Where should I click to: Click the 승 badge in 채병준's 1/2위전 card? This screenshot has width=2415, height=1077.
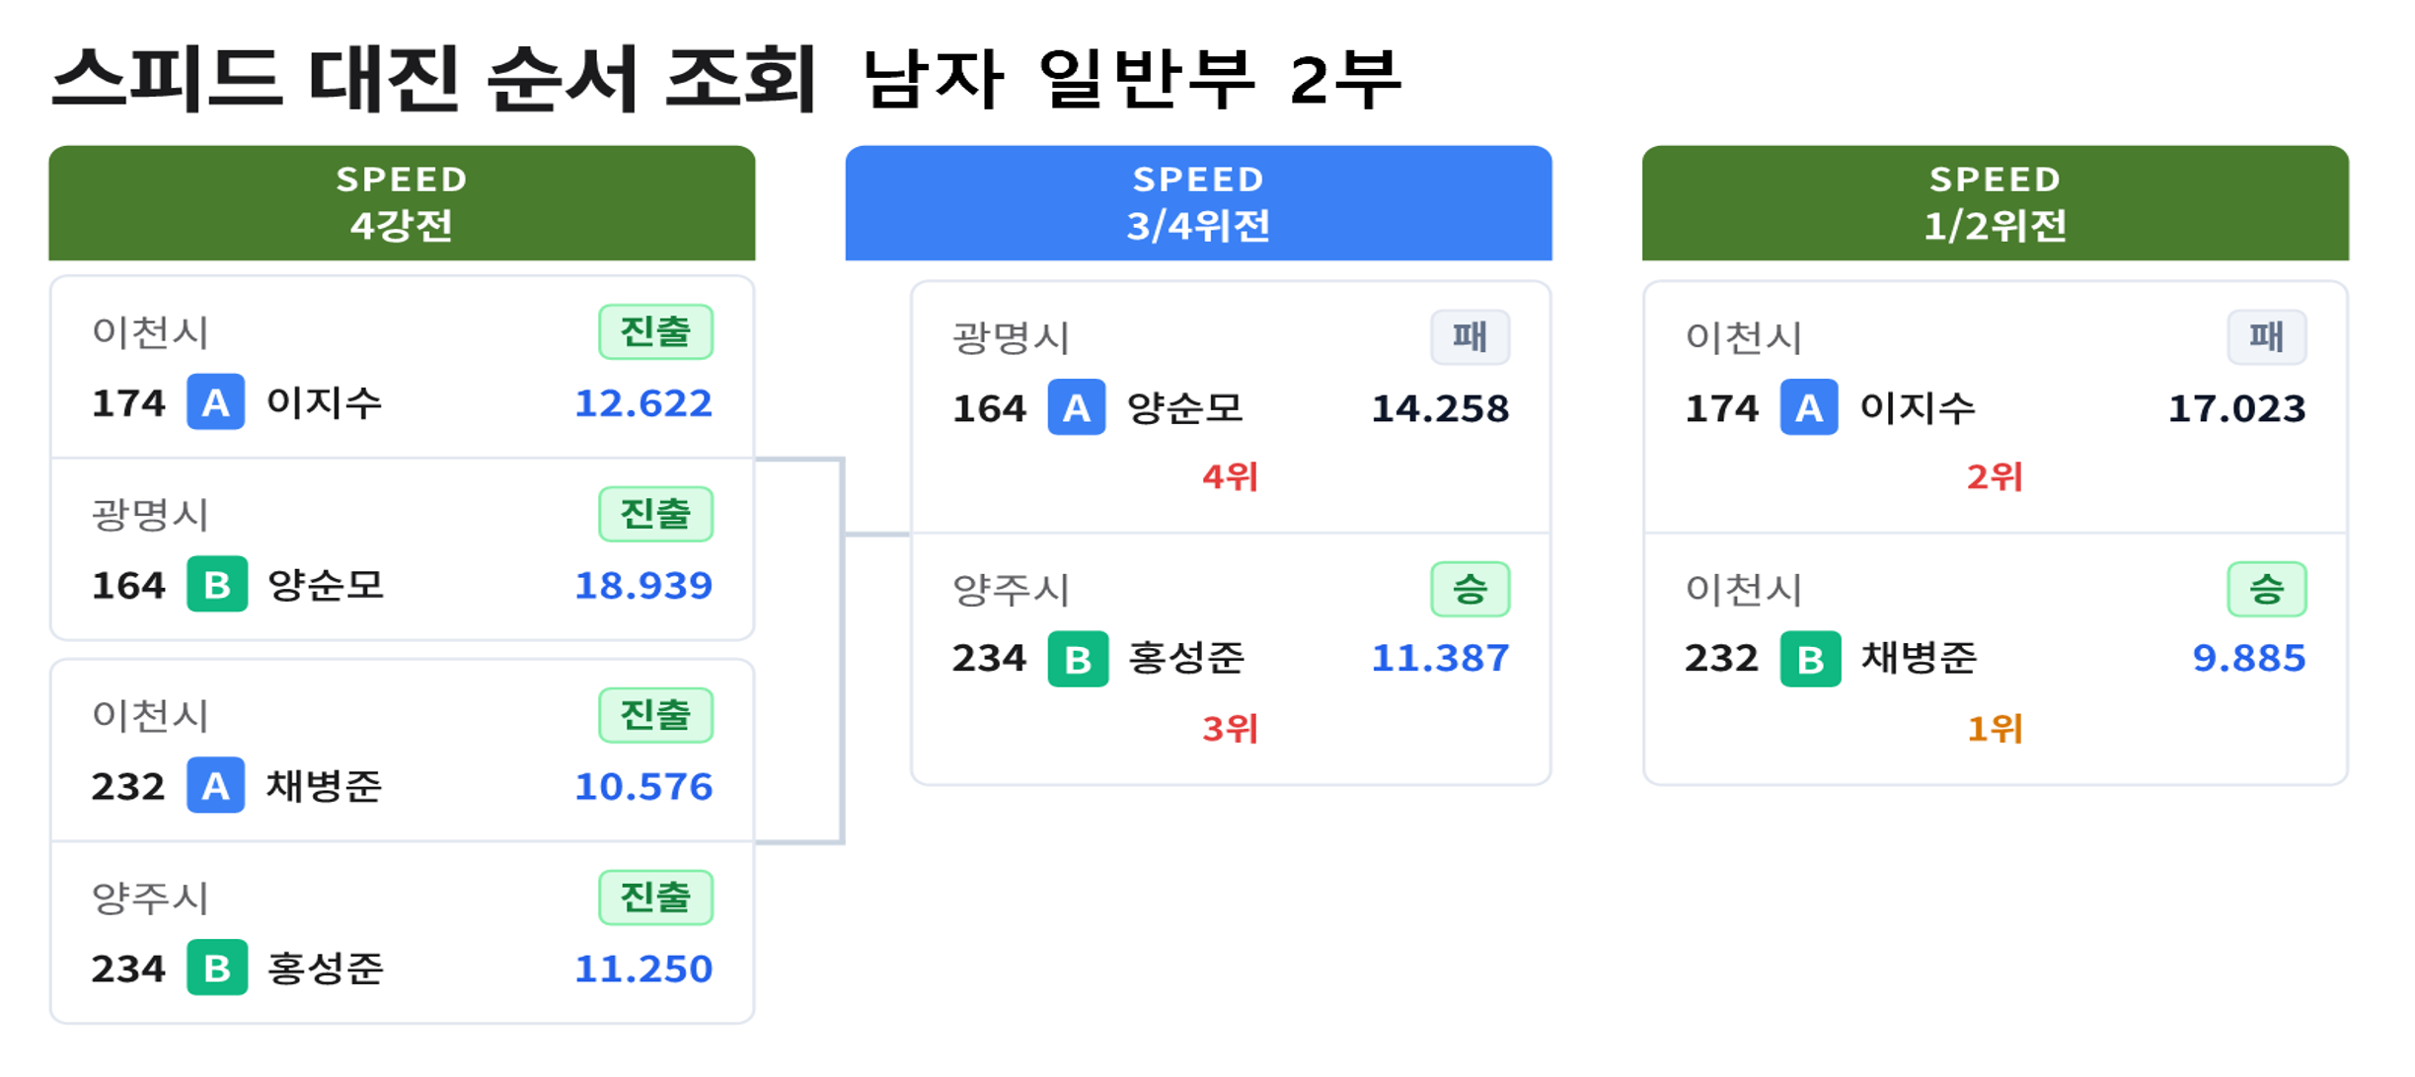pyautogui.click(x=2266, y=590)
